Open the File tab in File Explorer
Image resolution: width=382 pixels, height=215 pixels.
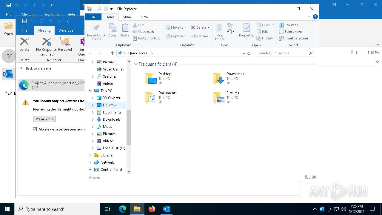(x=93, y=17)
